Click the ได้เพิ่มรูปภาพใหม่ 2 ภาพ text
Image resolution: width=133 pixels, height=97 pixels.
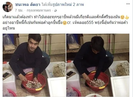pyautogui.click(x=63, y=5)
